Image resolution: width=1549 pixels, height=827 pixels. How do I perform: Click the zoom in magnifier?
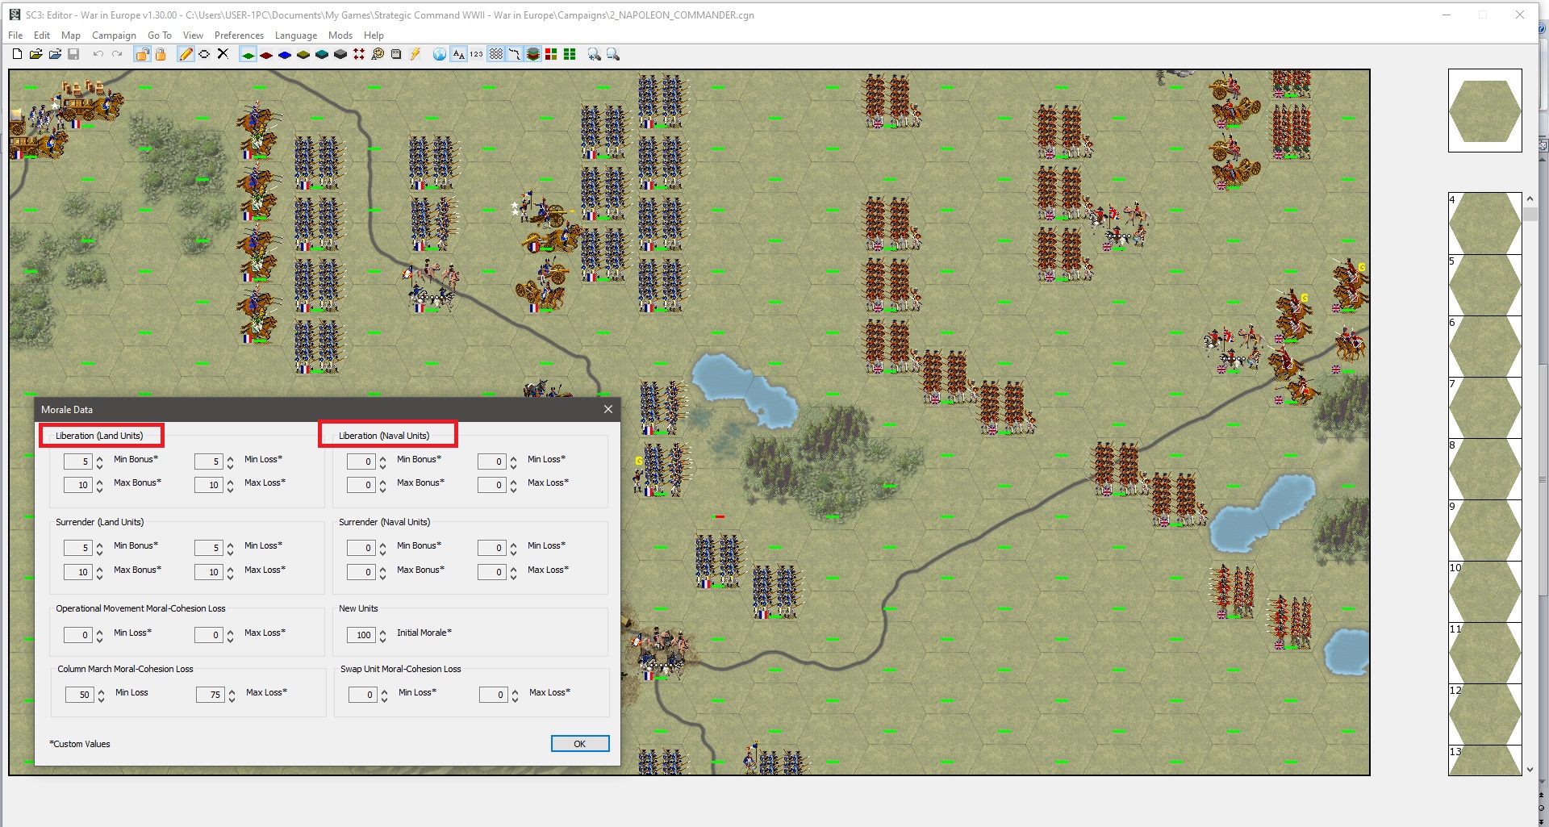[595, 54]
